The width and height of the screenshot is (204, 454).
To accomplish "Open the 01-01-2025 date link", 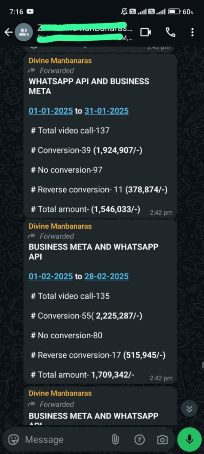I will (x=51, y=111).
